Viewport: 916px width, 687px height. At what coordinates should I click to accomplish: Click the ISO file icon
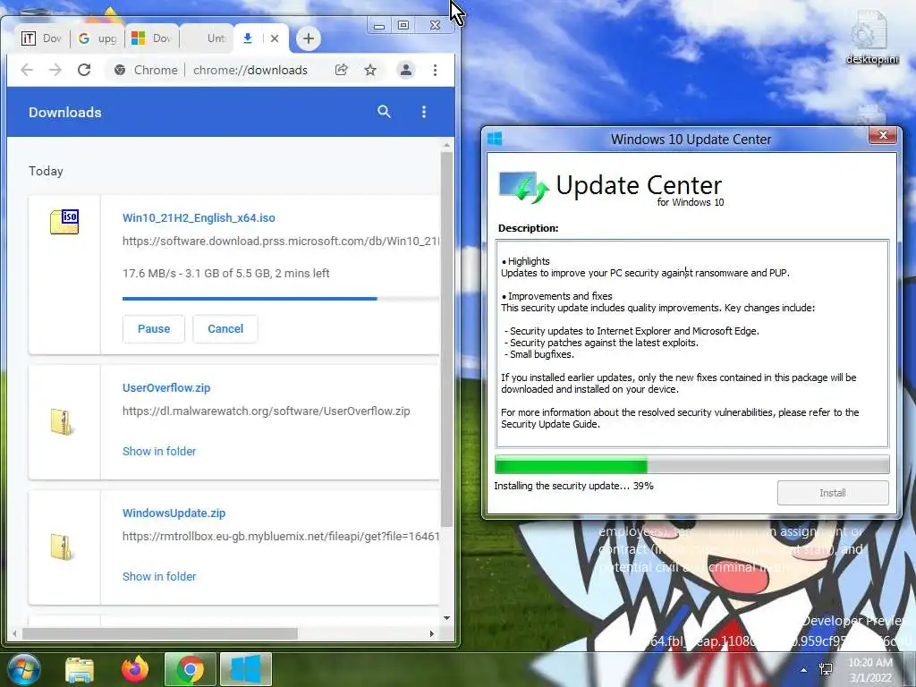click(x=64, y=222)
